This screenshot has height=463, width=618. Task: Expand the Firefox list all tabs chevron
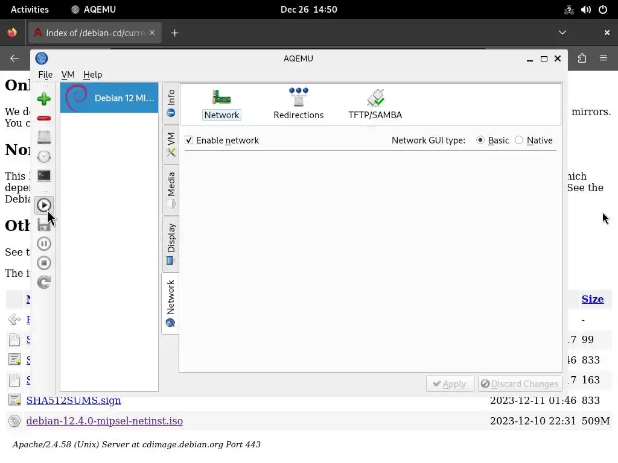tap(562, 33)
